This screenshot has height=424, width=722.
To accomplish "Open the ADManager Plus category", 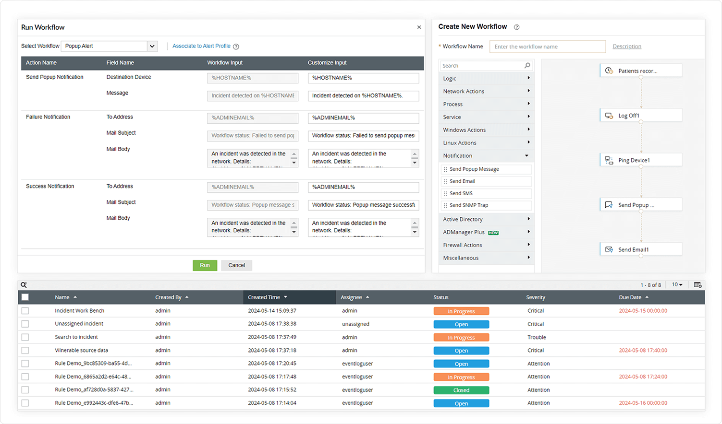I will click(486, 232).
